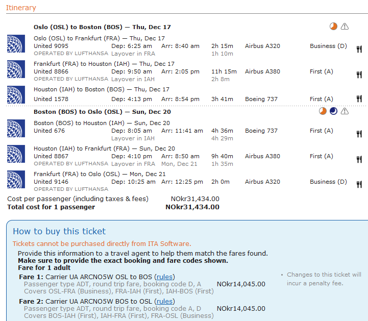Open the rules link for Fare 1

tap(164, 277)
